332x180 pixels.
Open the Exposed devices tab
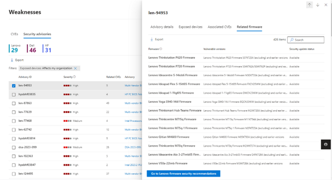190,27
